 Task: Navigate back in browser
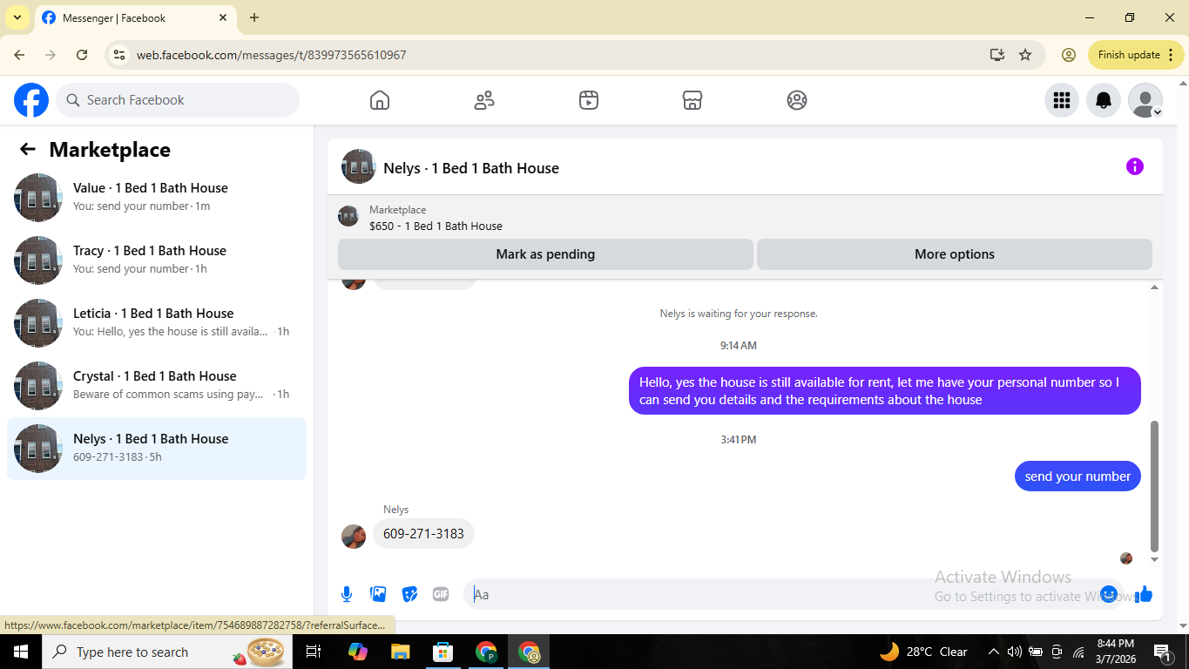[x=19, y=55]
